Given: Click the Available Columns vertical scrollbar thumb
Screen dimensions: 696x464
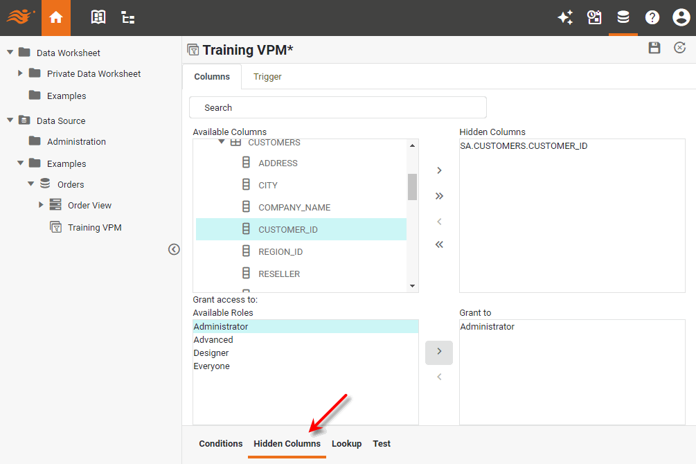Looking at the screenshot, I should [x=412, y=186].
